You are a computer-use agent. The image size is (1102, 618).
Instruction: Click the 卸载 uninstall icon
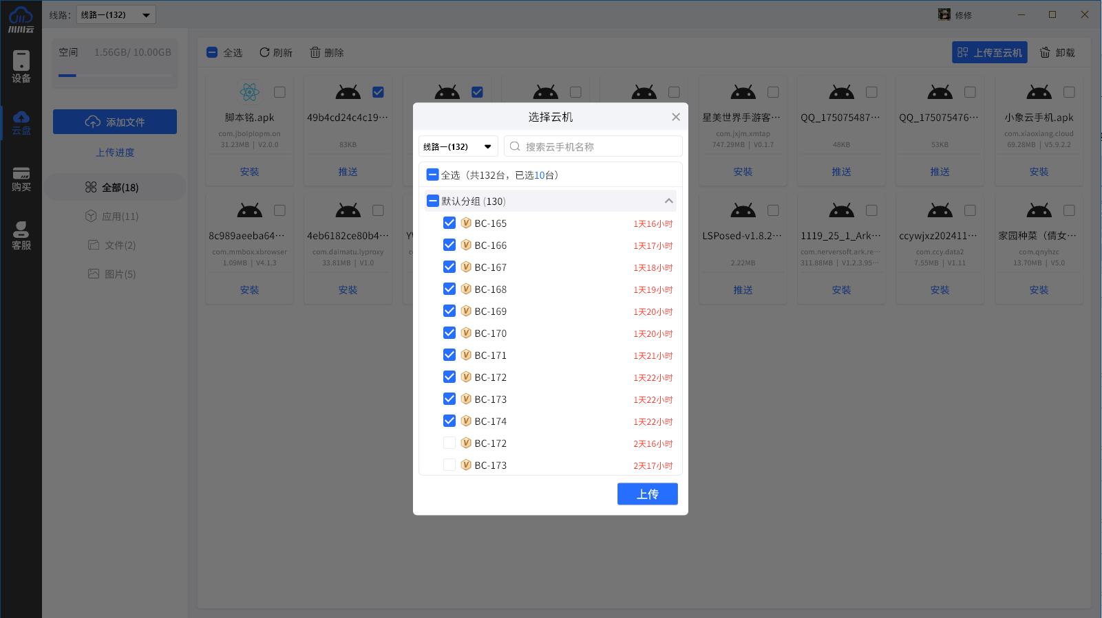pyautogui.click(x=1045, y=52)
